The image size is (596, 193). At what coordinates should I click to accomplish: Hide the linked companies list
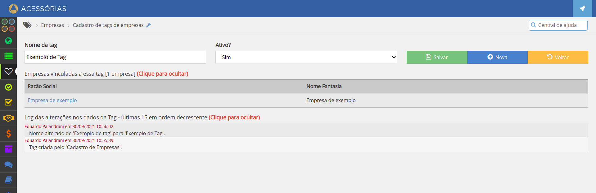[162, 74]
